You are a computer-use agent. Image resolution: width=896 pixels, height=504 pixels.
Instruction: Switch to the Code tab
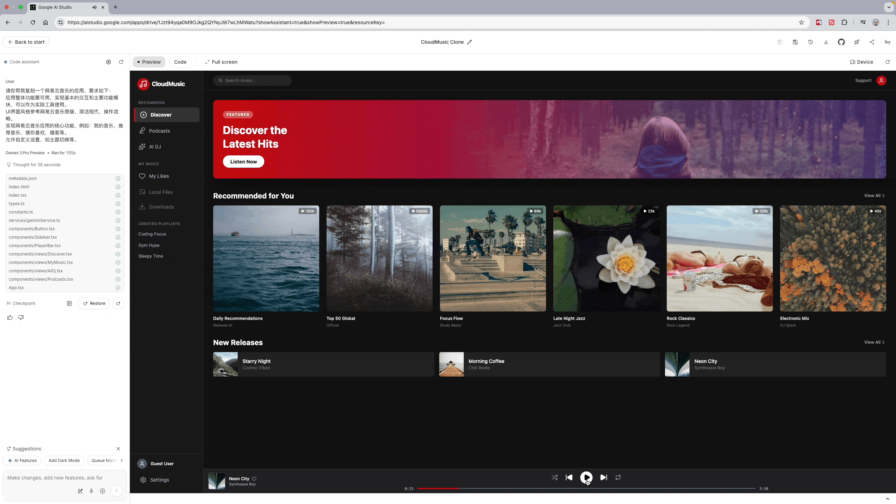(180, 62)
